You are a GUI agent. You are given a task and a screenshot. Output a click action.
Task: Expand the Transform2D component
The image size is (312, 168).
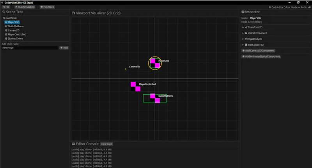(x=243, y=27)
